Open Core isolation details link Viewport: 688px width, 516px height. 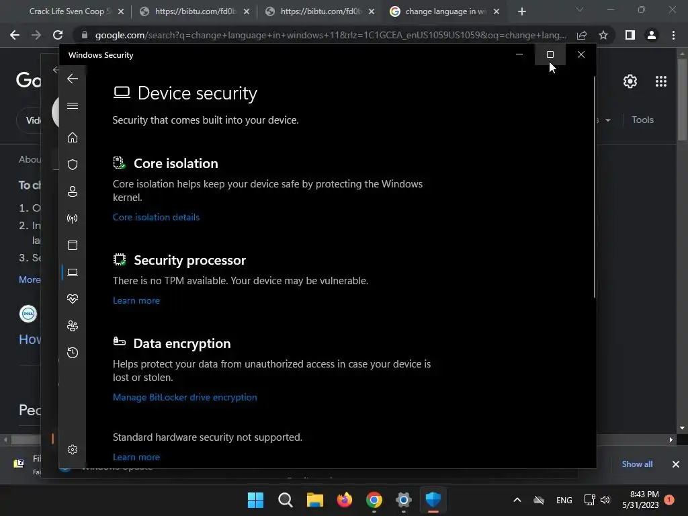(156, 217)
